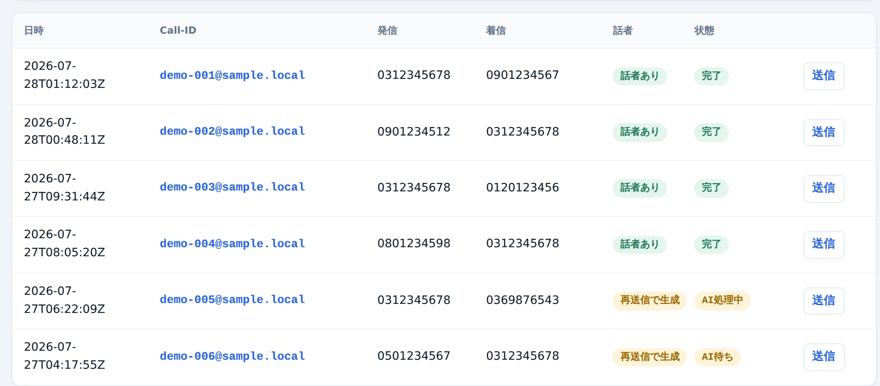Click 完了 badge in demo-002 row
Viewport: 880px width, 386px height.
point(711,132)
